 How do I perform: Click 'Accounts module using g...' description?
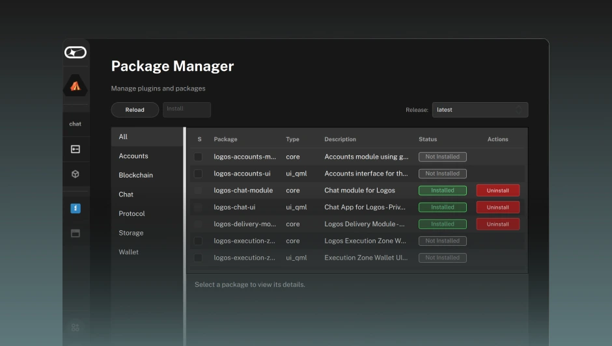pos(367,157)
